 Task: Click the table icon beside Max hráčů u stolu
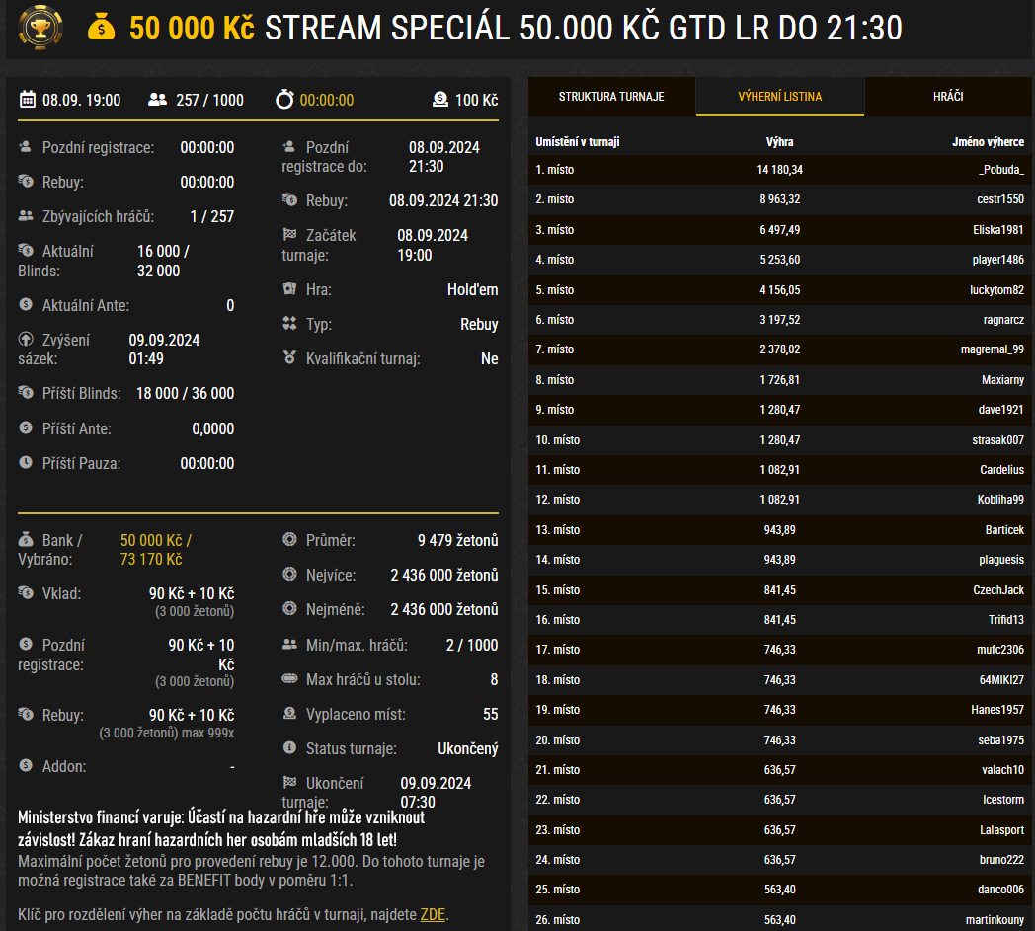pos(289,678)
